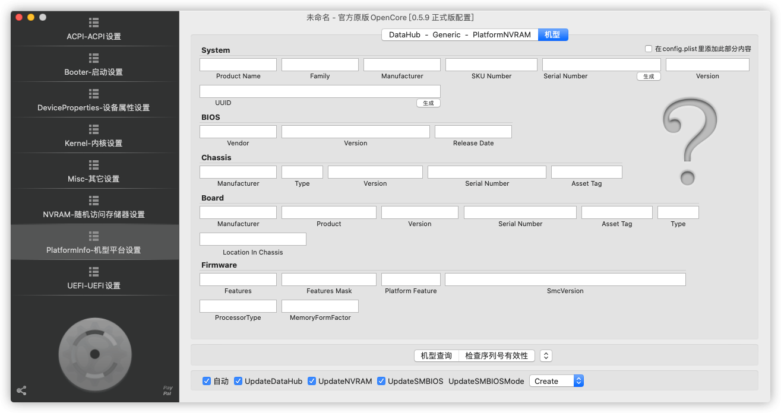Click Chassis Type field
Viewport: 781px width, 413px height.
[x=302, y=172]
